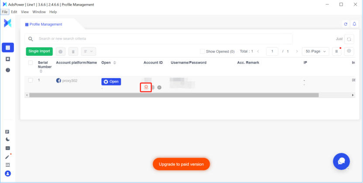The height and width of the screenshot is (183, 363).
Task: Click the search magnifier icon
Action: (x=31, y=38)
